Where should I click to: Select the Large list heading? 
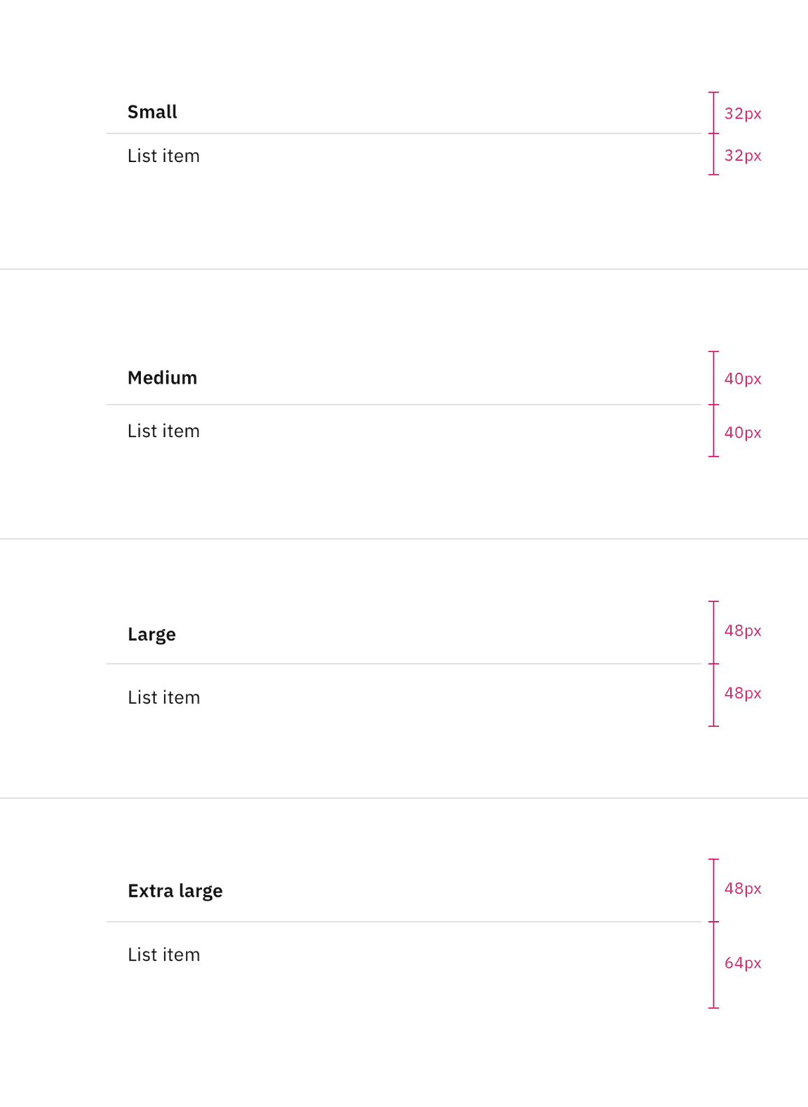[151, 634]
